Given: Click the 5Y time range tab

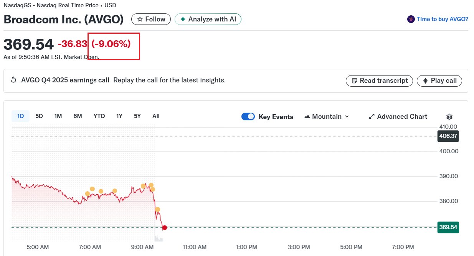Looking at the screenshot, I should (137, 116).
